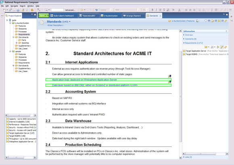Click the align center icon
The height and width of the screenshot is (165, 234).
[190, 10]
